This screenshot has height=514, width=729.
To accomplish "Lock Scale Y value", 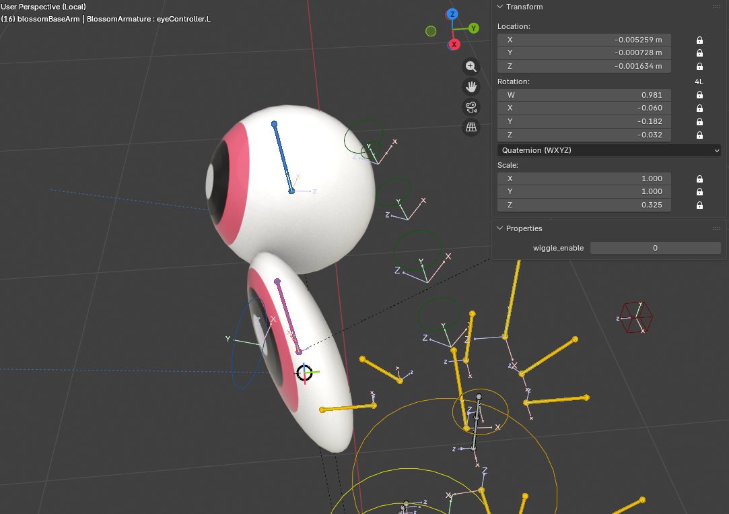I will 699,191.
